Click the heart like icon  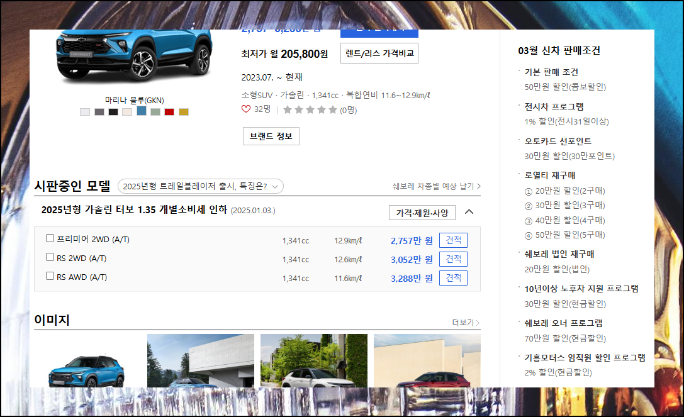click(x=246, y=109)
